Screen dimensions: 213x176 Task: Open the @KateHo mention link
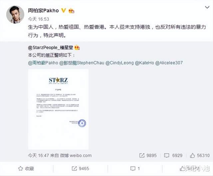pyautogui.click(x=144, y=63)
